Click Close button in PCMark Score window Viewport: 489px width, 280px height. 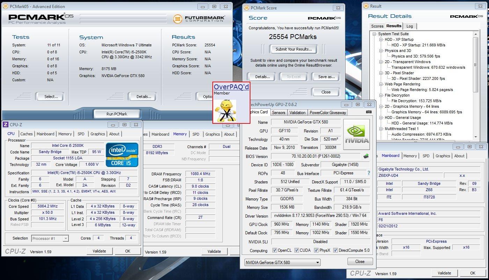[x=326, y=92]
